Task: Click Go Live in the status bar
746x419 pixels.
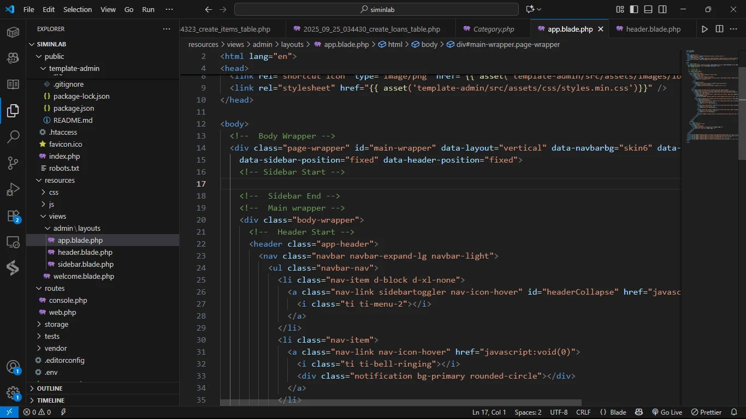Action: coord(667,412)
